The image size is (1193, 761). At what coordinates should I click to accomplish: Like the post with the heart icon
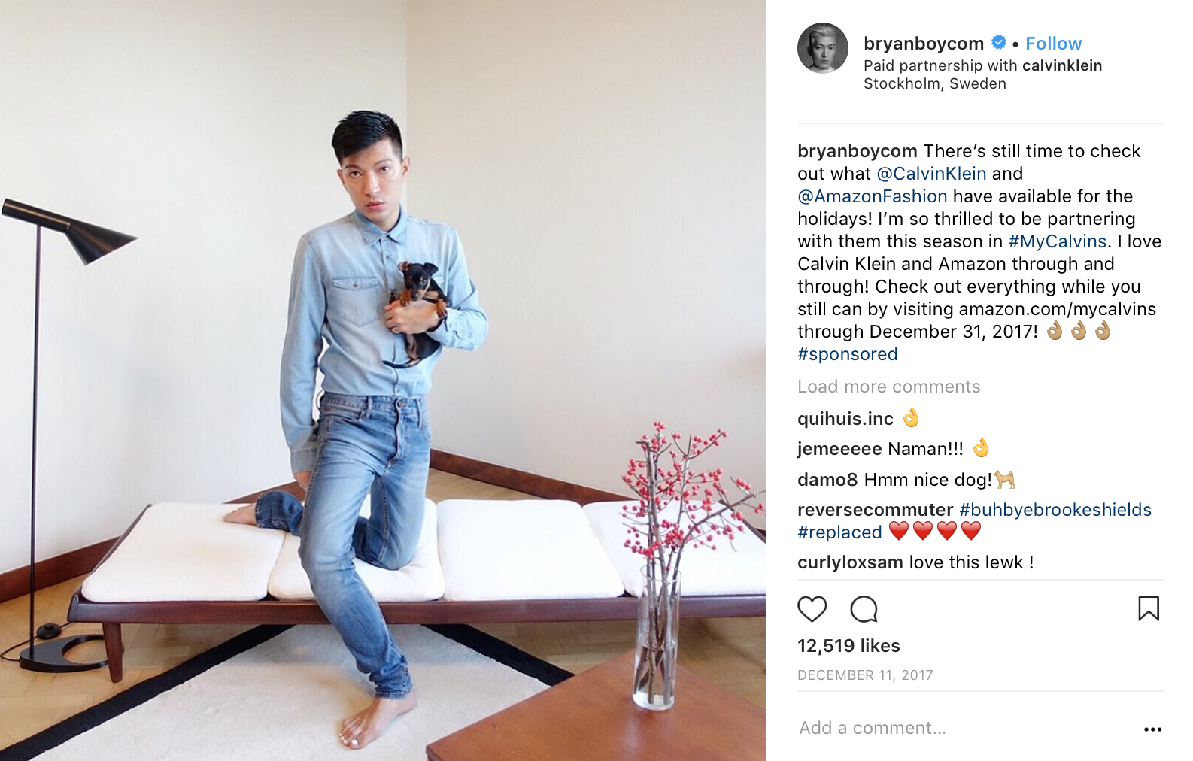[812, 608]
